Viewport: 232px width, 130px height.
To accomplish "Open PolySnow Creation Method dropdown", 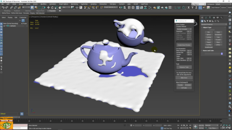I will pos(184,29).
